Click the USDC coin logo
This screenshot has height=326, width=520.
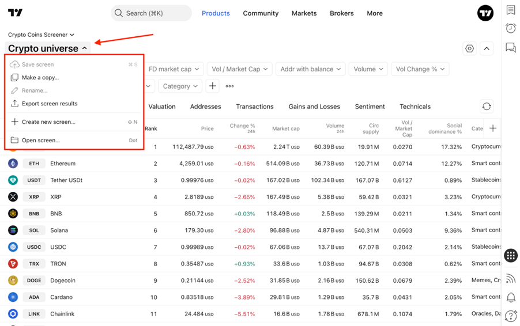point(13,247)
